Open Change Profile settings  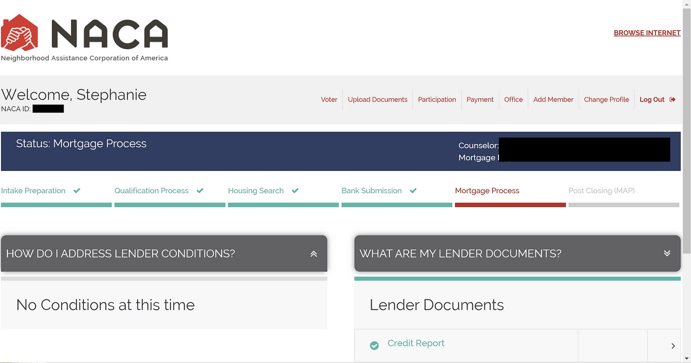coord(607,99)
